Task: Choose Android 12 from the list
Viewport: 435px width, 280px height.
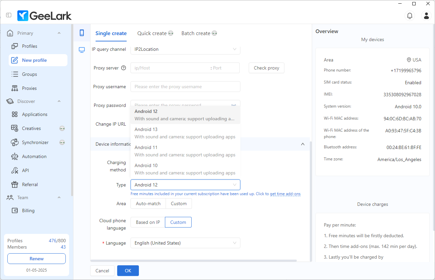Action: point(185,115)
